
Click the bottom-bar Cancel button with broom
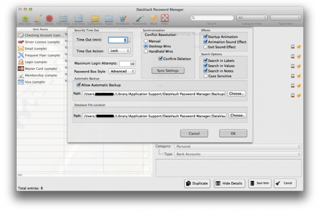285,183
